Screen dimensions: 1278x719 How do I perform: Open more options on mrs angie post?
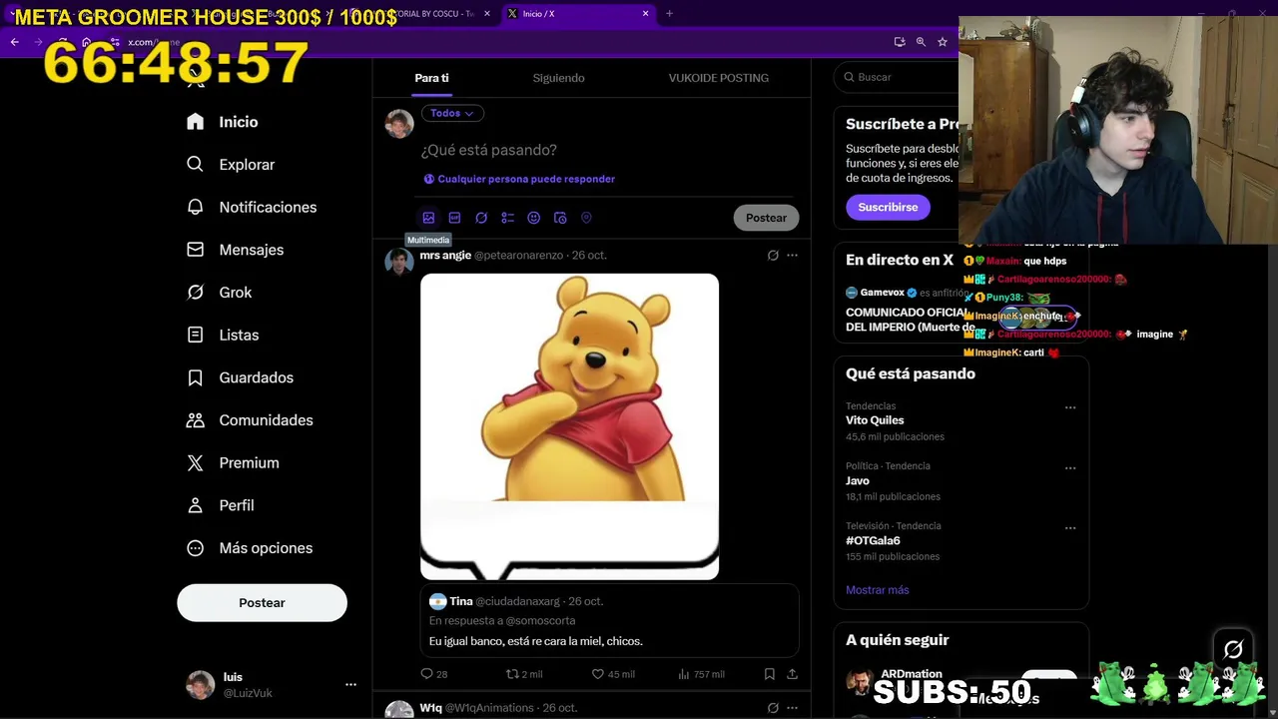[x=792, y=256]
